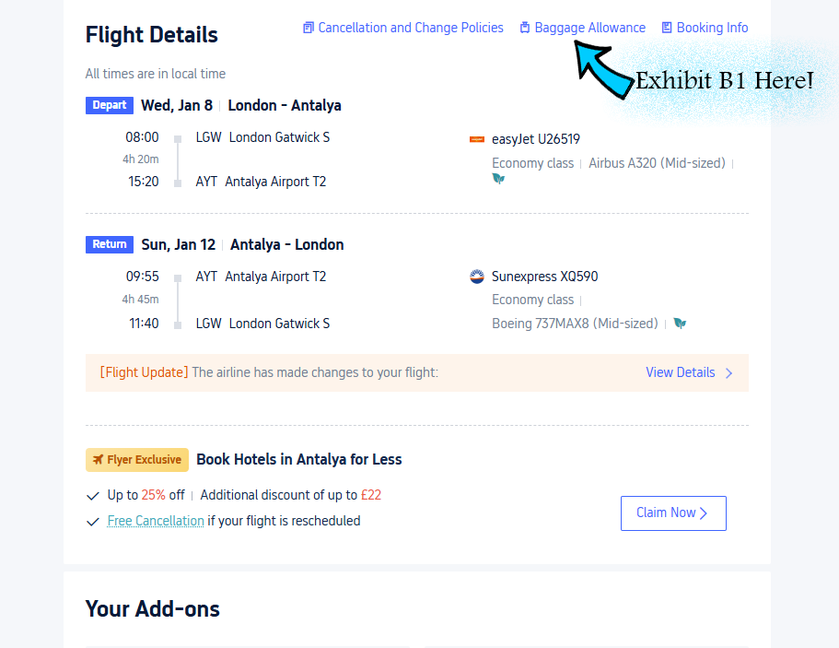Click the easyJet airline logo
This screenshot has height=648, width=839.
coord(477,140)
